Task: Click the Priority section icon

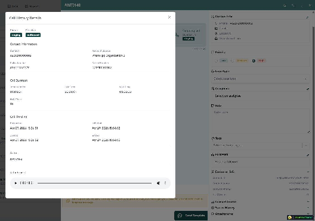Action: (213, 52)
